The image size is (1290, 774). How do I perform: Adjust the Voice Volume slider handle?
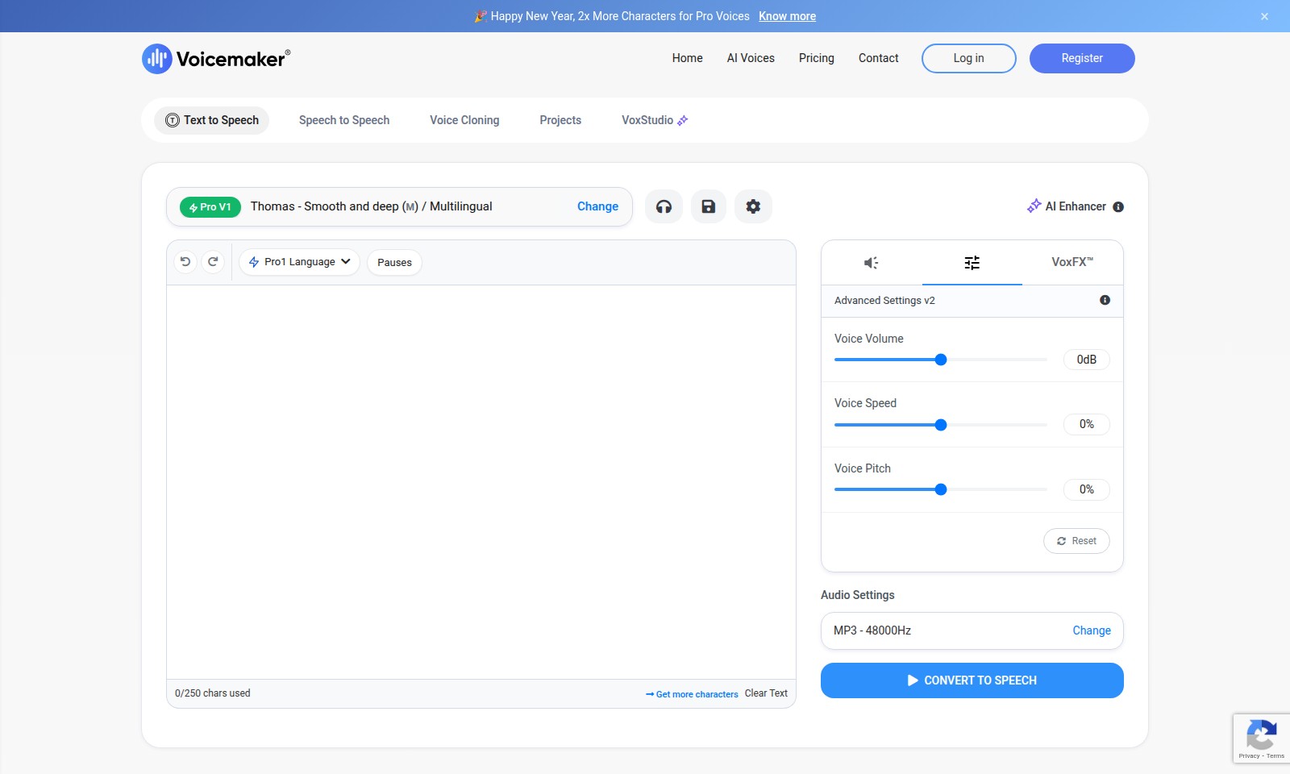pyautogui.click(x=940, y=360)
